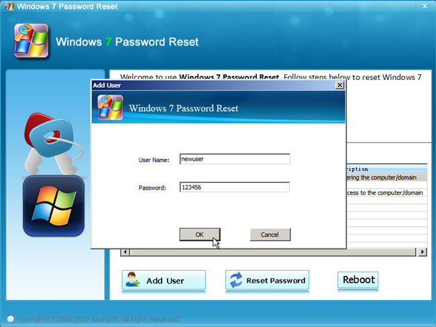The width and height of the screenshot is (436, 327).
Task: Select row 'cess to the computer/domain'
Action: point(387,192)
